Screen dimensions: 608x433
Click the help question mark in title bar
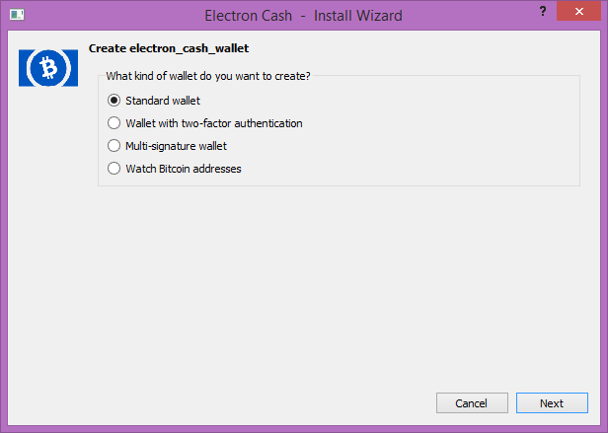(x=543, y=11)
